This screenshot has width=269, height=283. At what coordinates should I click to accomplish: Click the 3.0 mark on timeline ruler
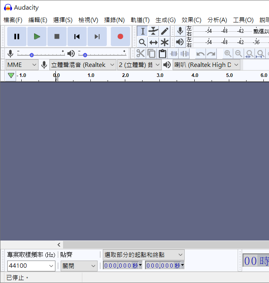click(160, 75)
